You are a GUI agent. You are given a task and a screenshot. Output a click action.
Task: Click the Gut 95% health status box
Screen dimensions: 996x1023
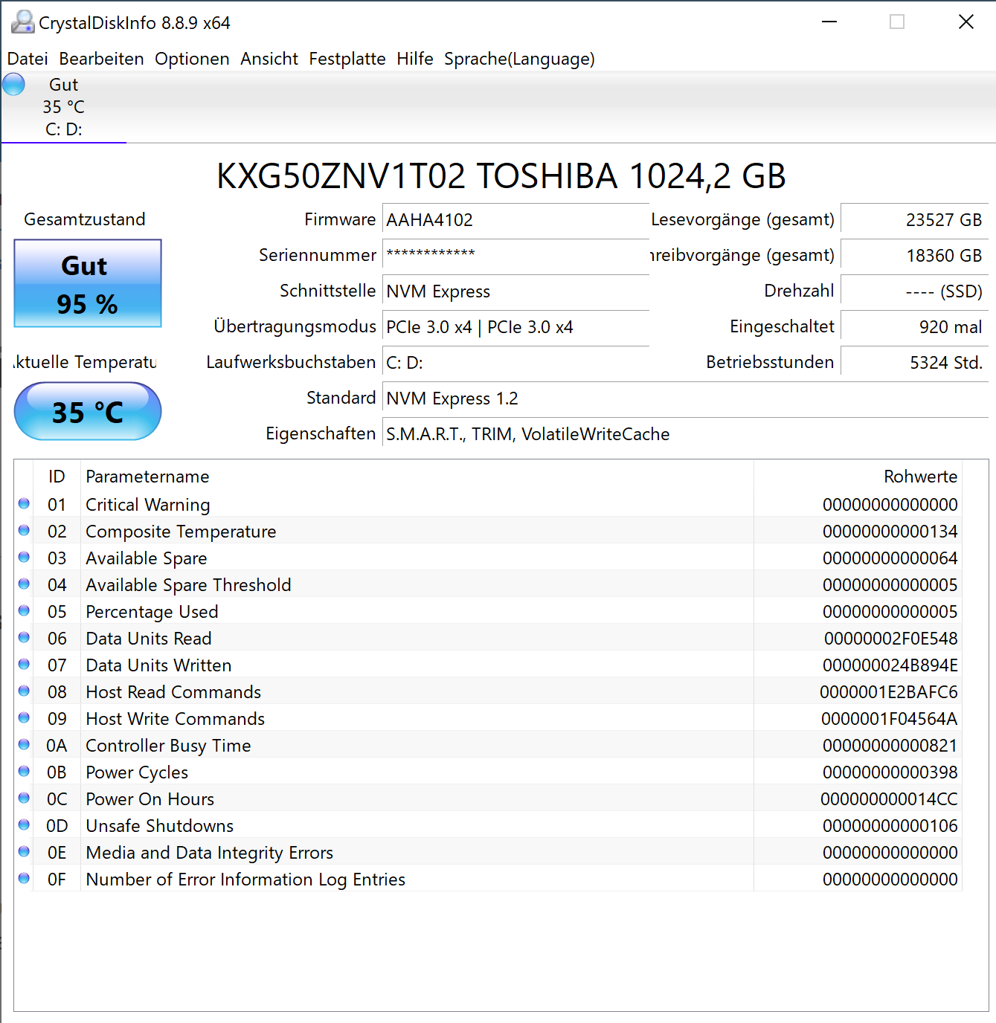(87, 284)
